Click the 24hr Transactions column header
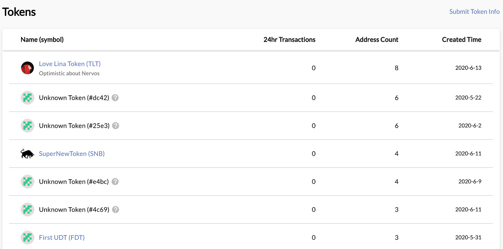This screenshot has width=503, height=249. tap(289, 40)
